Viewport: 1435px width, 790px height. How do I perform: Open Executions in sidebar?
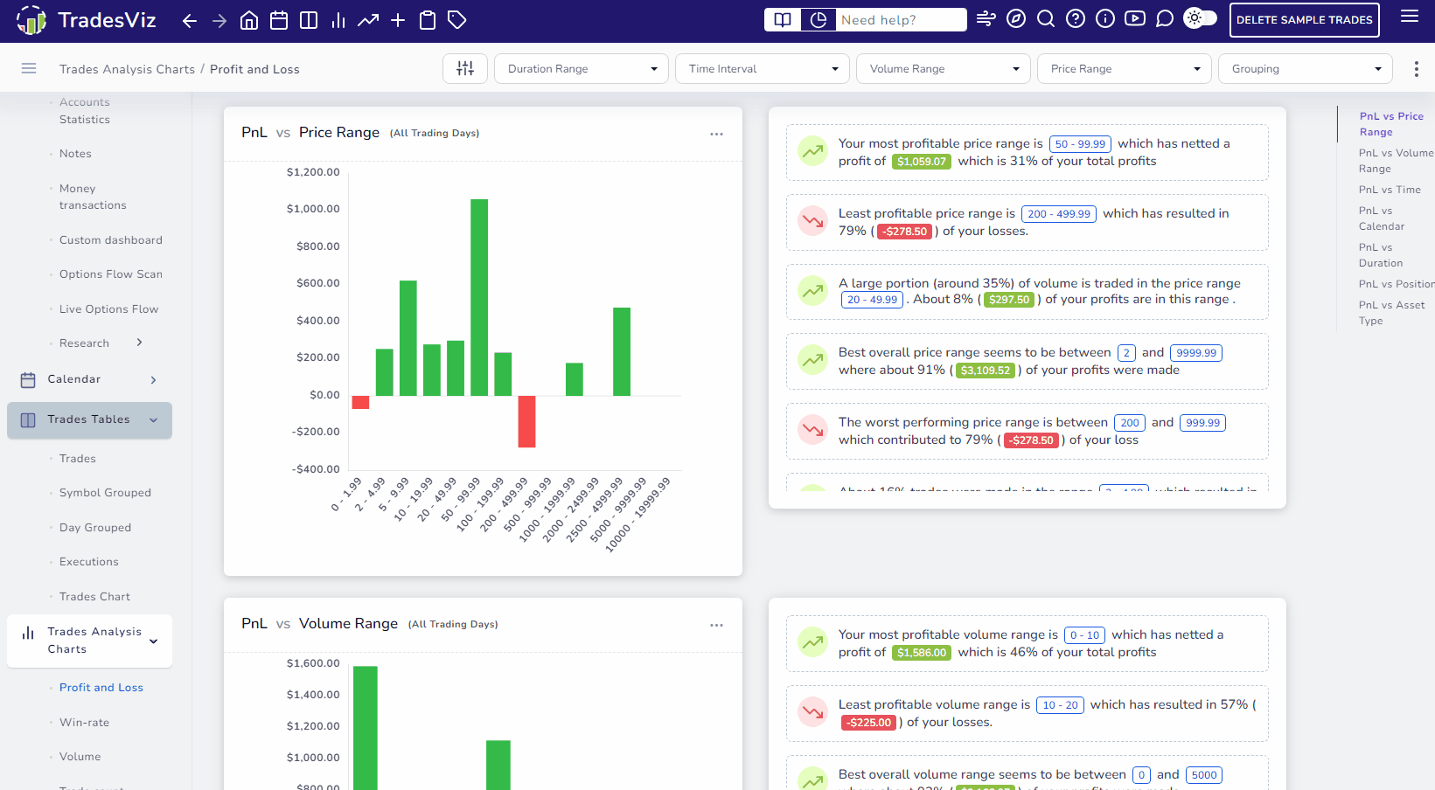tap(89, 562)
